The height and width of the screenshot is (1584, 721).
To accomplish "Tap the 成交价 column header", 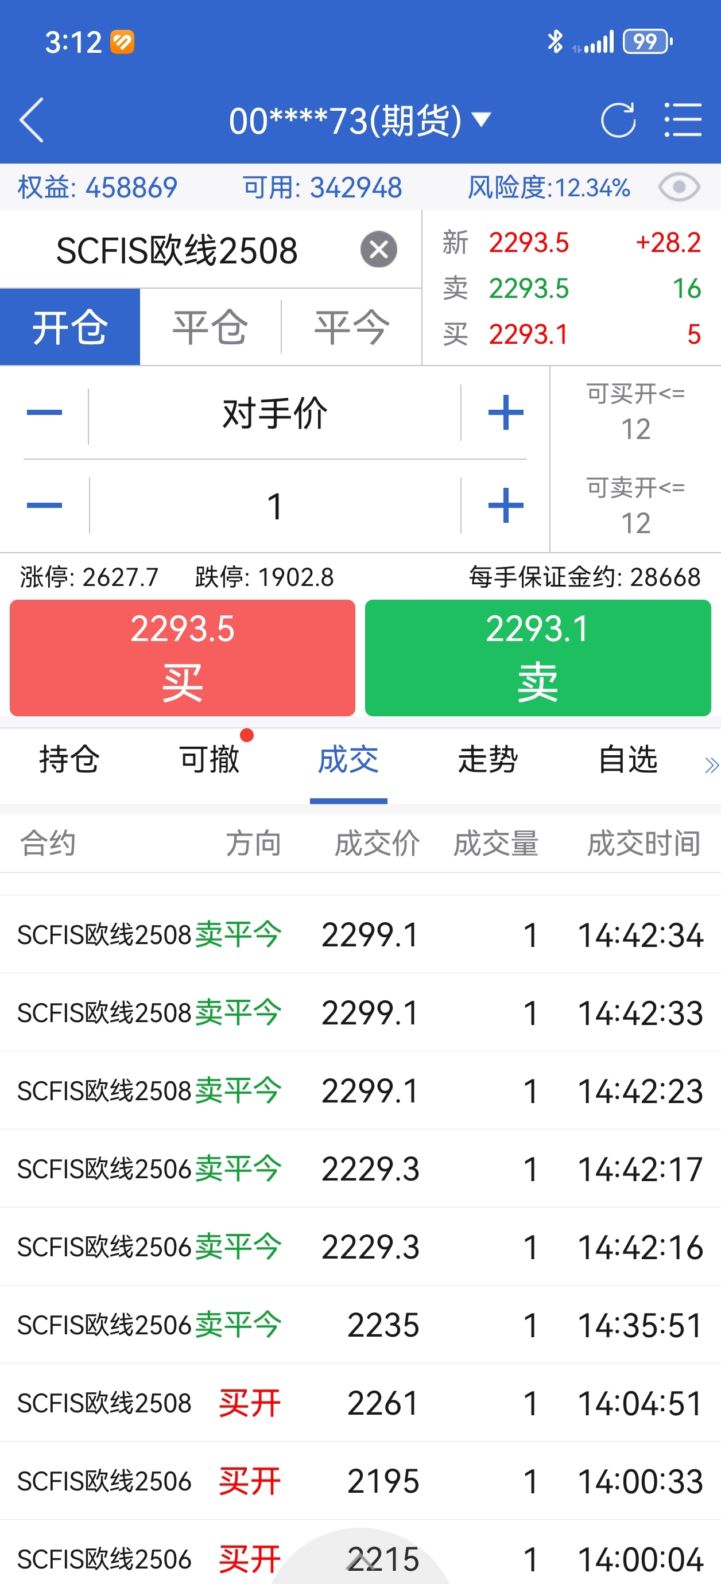I will coord(377,843).
